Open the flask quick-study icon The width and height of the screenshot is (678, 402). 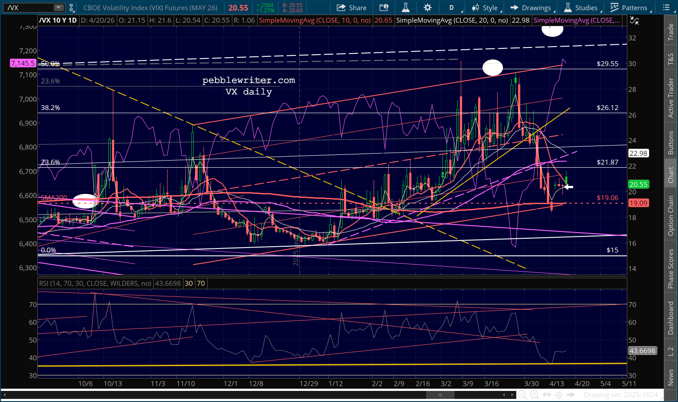(405, 8)
